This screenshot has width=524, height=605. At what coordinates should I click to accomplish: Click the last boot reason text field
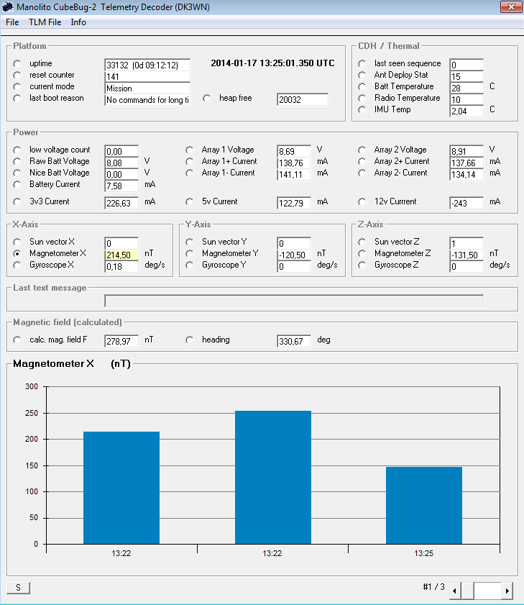147,100
